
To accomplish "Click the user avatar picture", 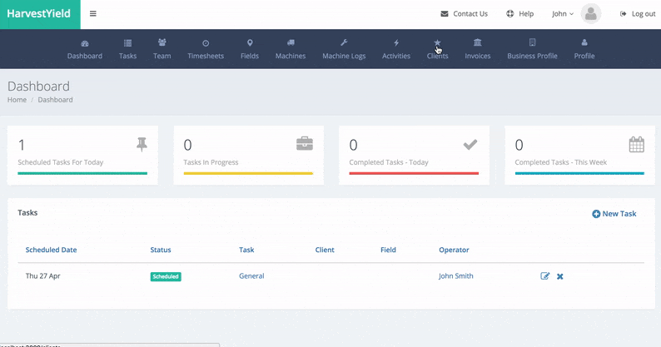I will click(591, 13).
